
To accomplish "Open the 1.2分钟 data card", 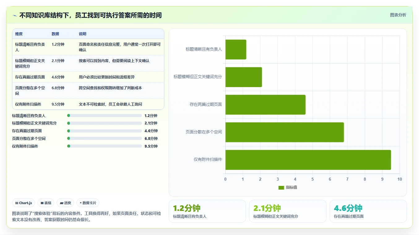I will pyautogui.click(x=207, y=211).
